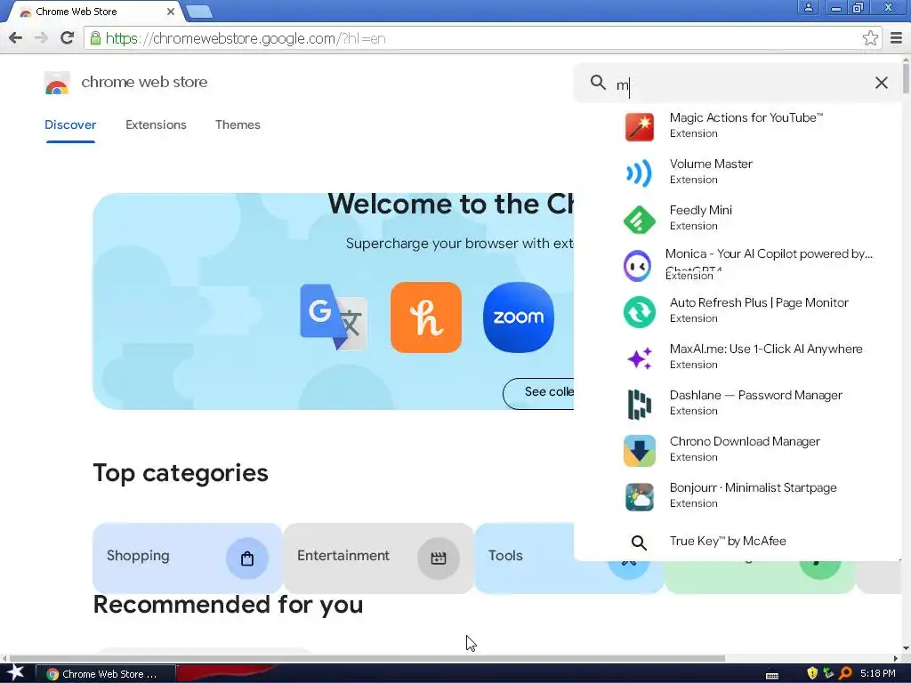Viewport: 911px width, 683px height.
Task: Click the orange magnifier tray icon
Action: 845,674
